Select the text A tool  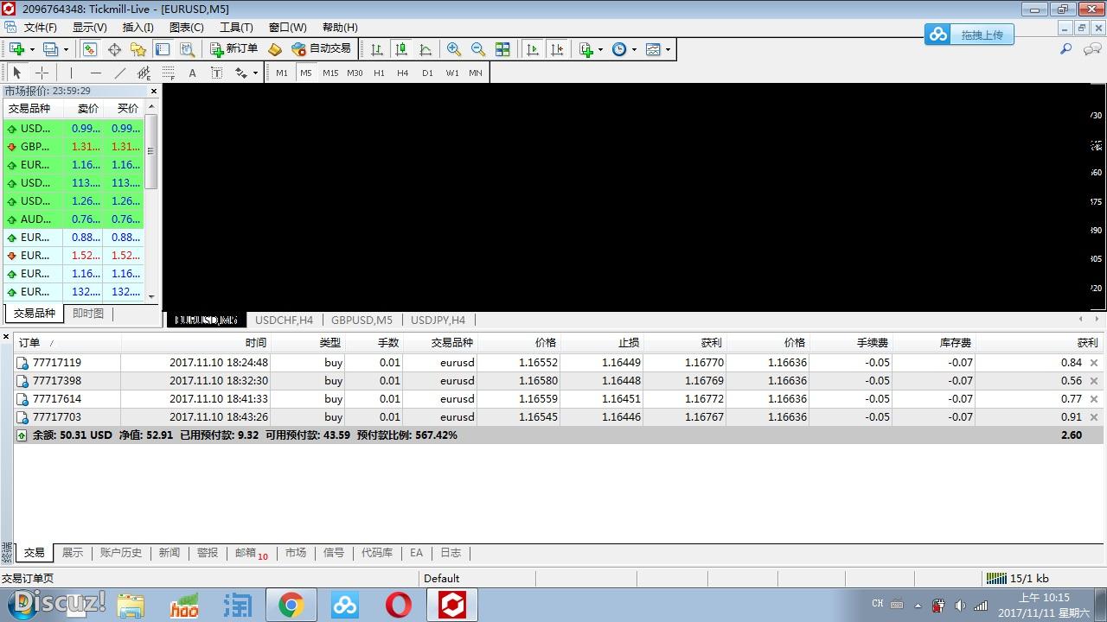tap(192, 73)
